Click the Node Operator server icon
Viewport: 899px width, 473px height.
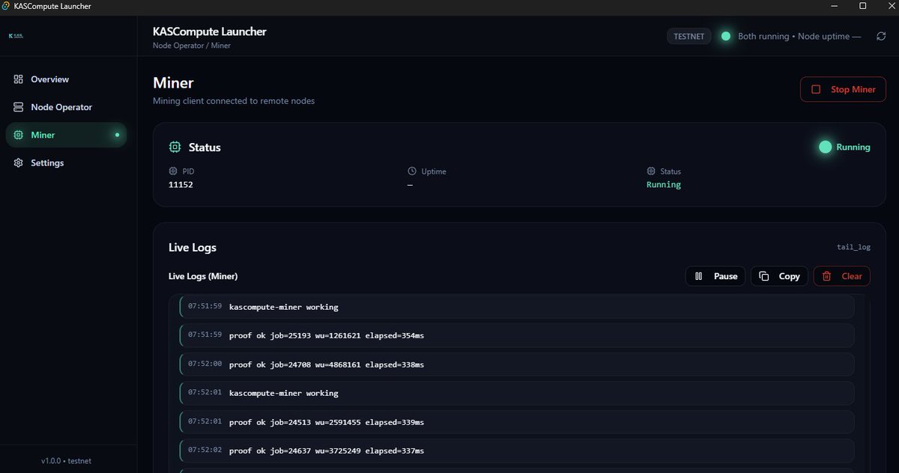coord(19,107)
